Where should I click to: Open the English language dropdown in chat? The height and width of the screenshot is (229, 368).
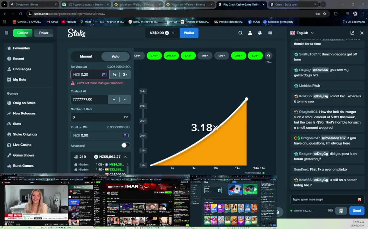302,33
